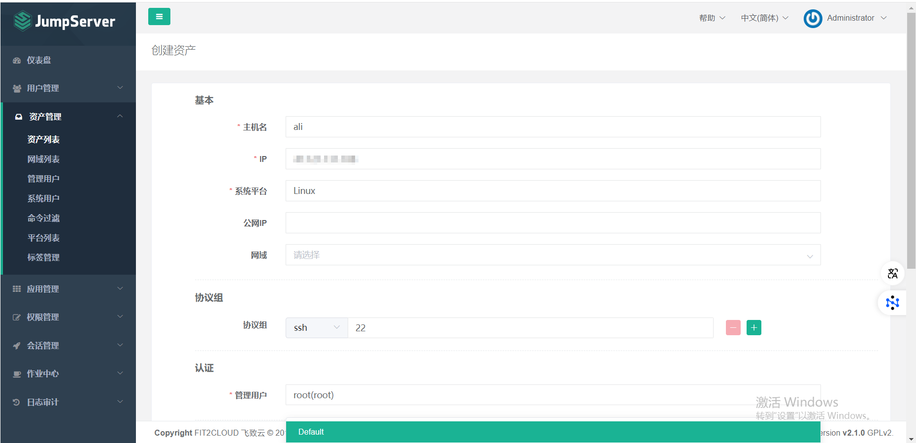Click the floating translate icon
The width and height of the screenshot is (916, 443).
point(892,273)
